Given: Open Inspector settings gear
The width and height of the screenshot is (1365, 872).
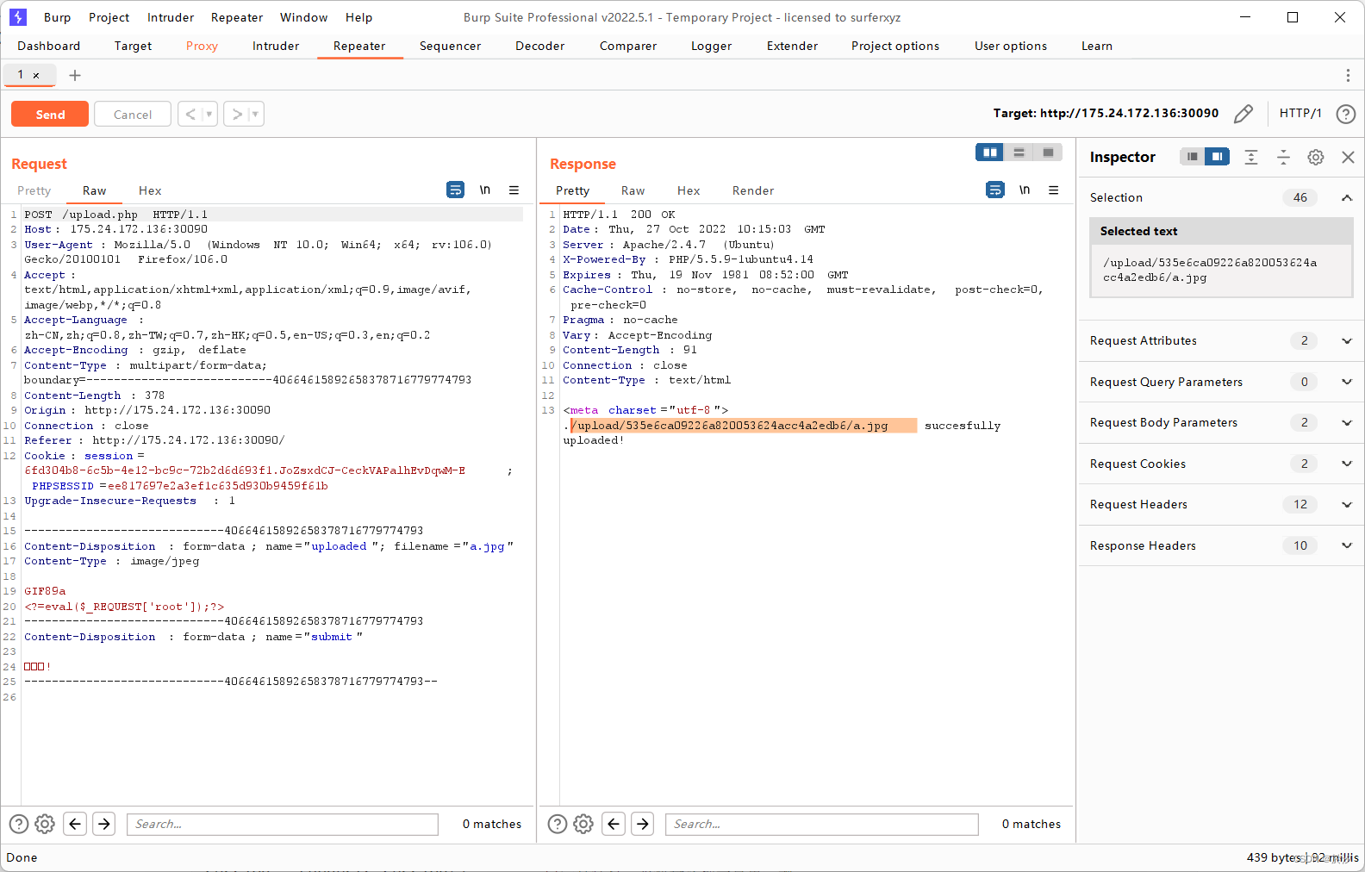Looking at the screenshot, I should pyautogui.click(x=1315, y=157).
